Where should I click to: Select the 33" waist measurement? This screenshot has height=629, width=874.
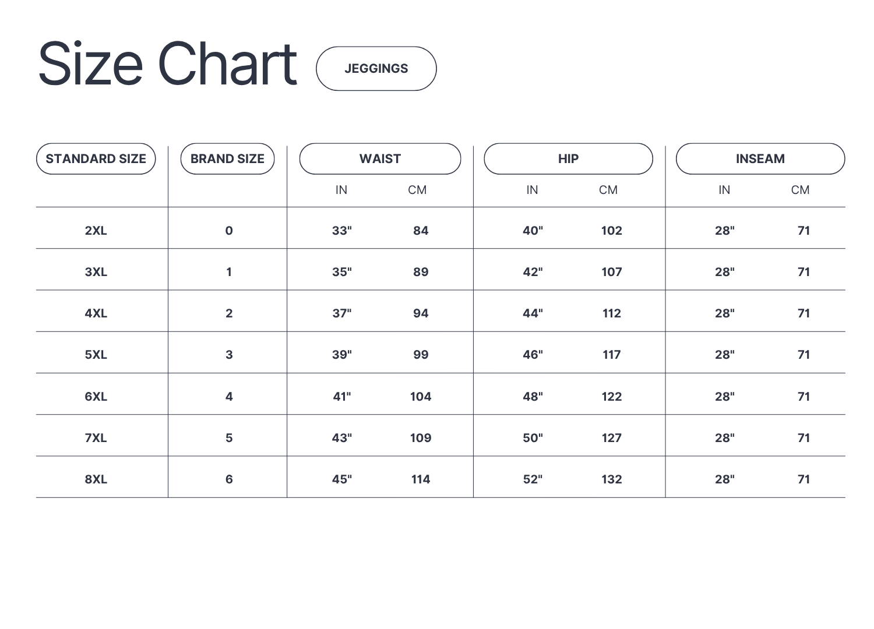click(x=341, y=231)
